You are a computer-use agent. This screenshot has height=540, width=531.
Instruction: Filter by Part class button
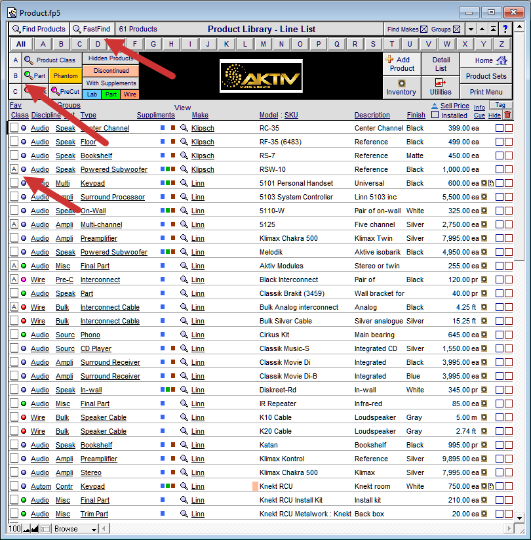coord(35,75)
